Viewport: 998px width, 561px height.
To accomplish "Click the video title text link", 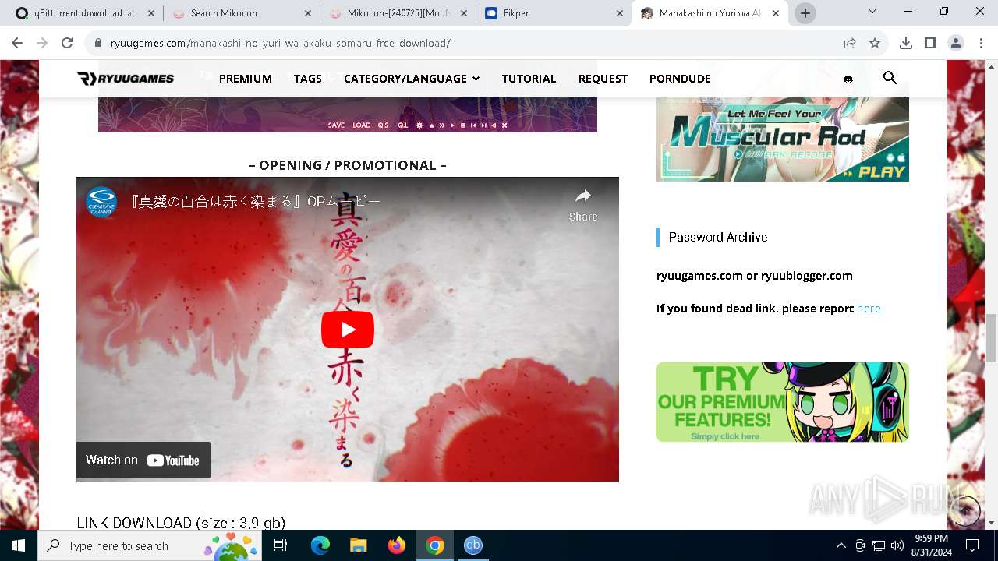I will [256, 202].
